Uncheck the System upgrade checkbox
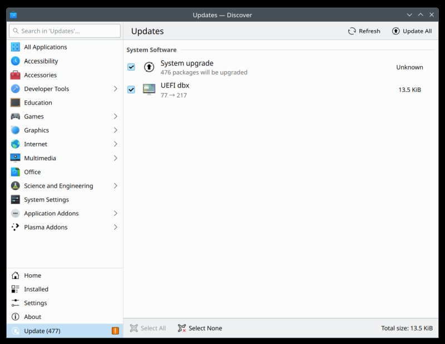This screenshot has width=445, height=344. pos(131,67)
